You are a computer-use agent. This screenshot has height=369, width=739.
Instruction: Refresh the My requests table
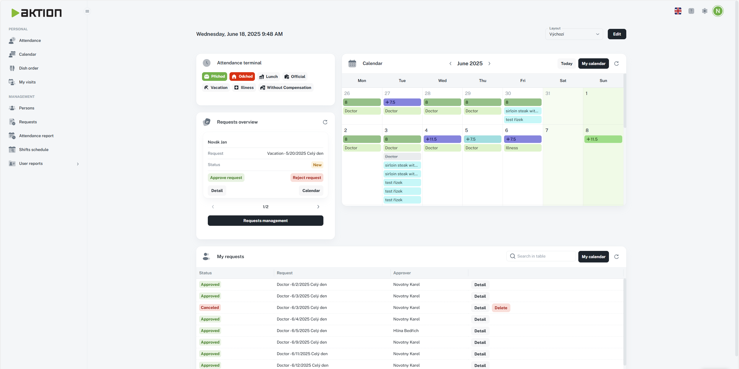(x=616, y=257)
